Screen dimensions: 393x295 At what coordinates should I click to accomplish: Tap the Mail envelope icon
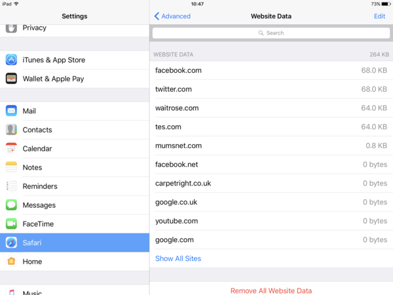(x=11, y=111)
